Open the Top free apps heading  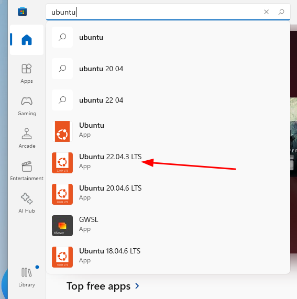pos(98,286)
